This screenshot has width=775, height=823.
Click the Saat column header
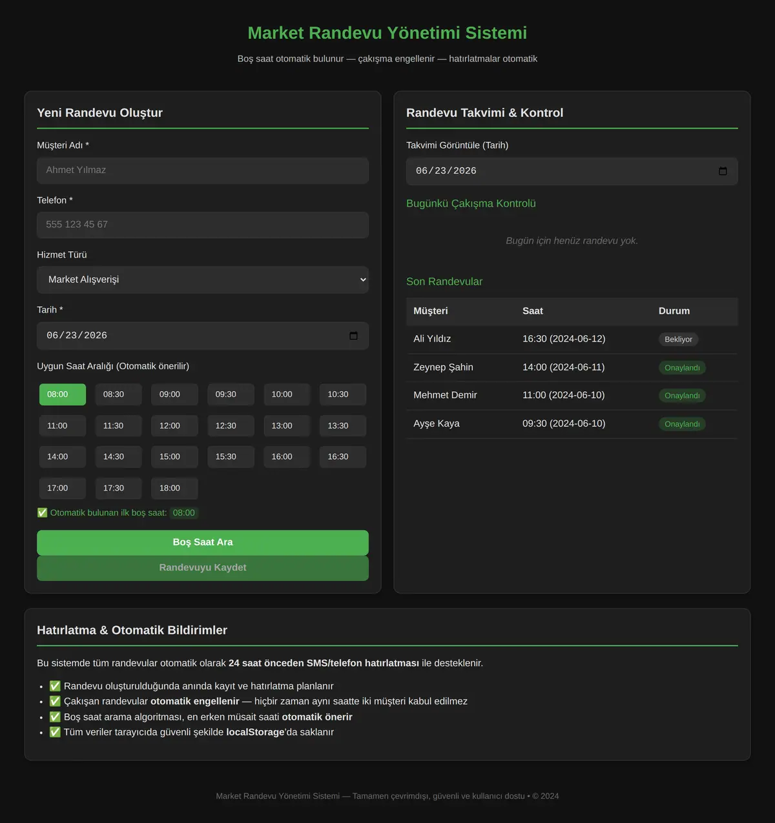click(533, 311)
